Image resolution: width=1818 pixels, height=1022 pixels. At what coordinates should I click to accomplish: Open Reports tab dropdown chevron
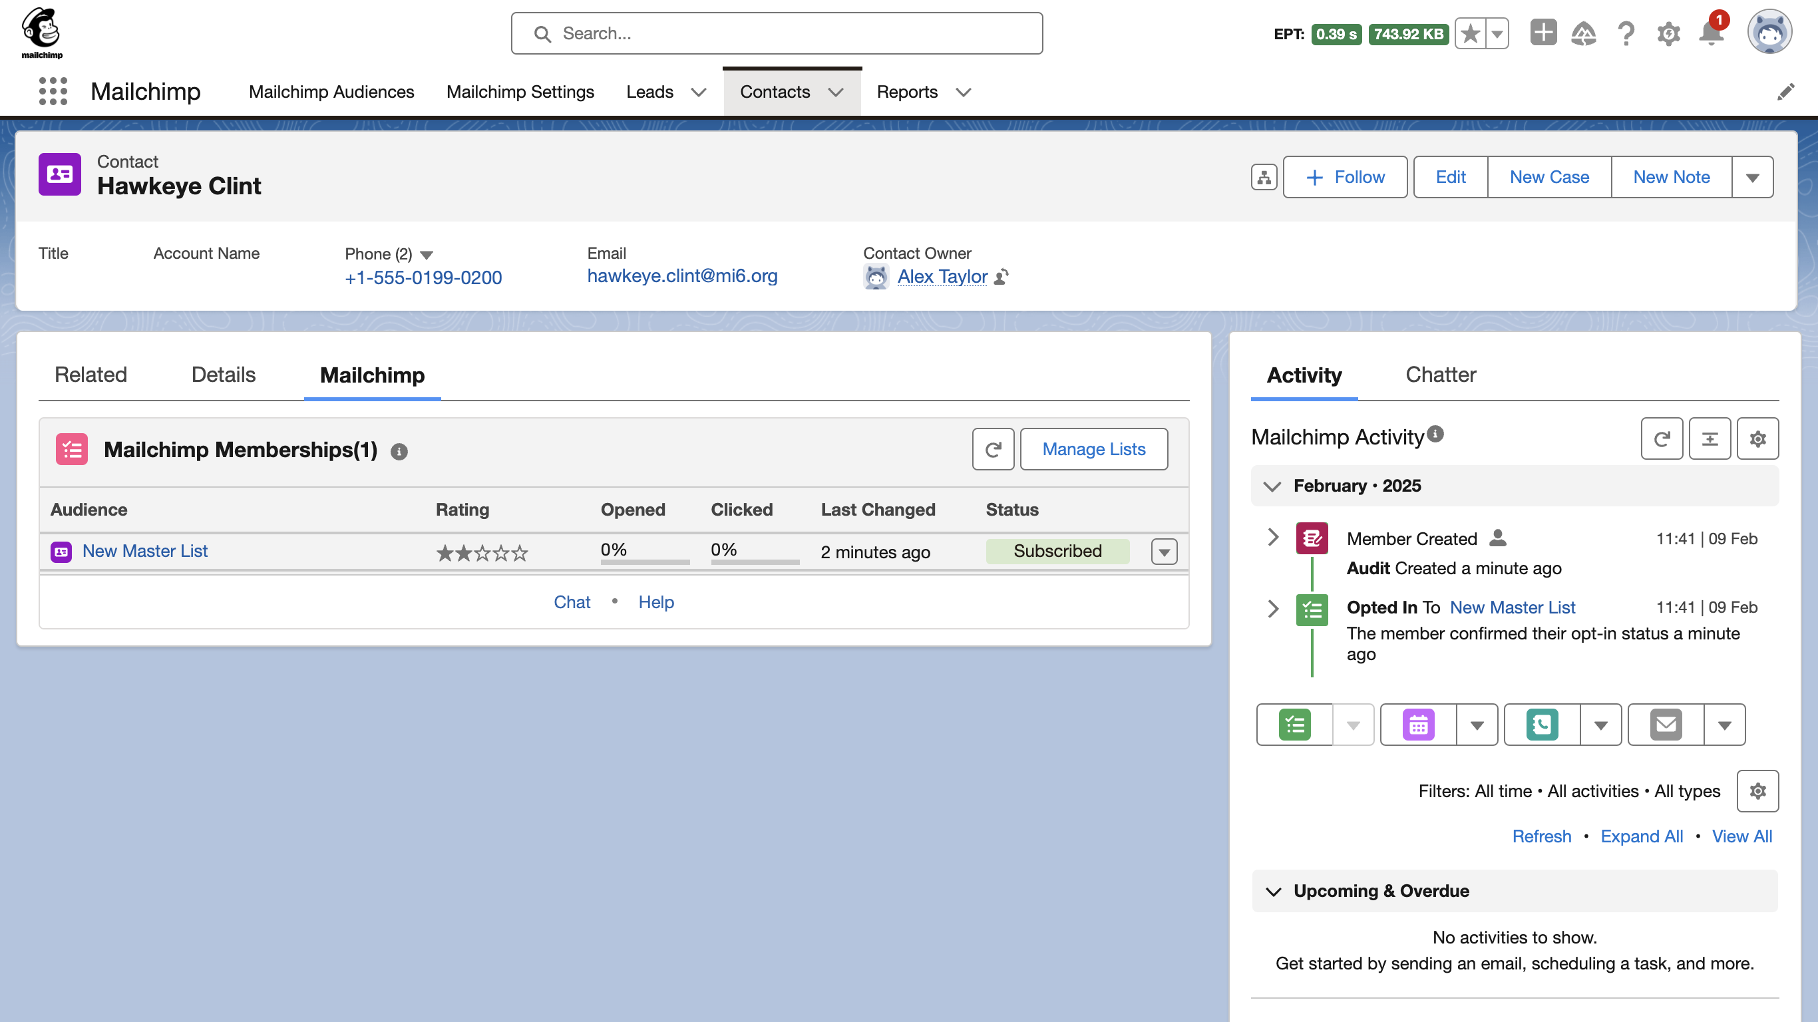coord(964,92)
